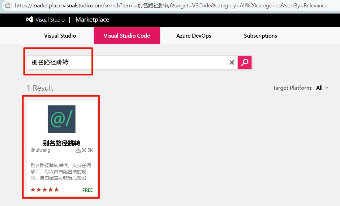This screenshot has width=340, height=206.
Task: Click the Visual Studio logo icon
Action: click(x=29, y=20)
